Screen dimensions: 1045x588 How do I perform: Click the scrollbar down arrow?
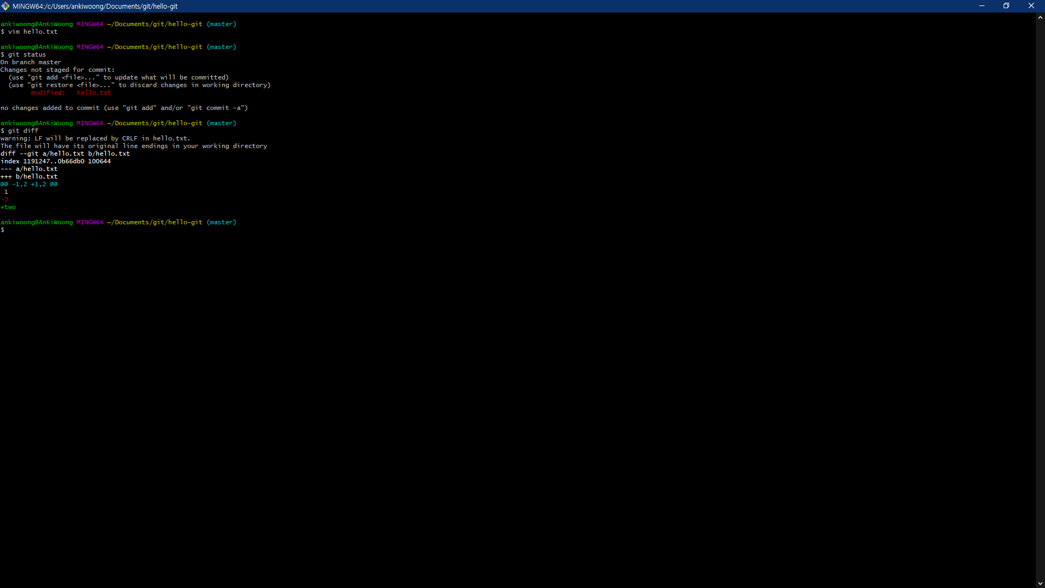pyautogui.click(x=1040, y=584)
